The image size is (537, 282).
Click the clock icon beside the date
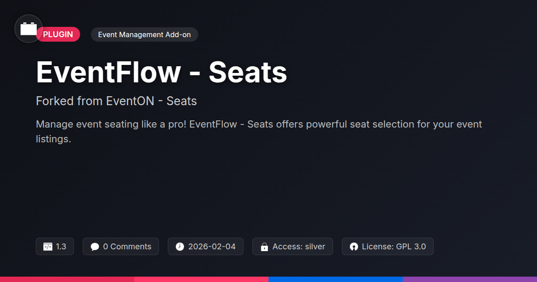(x=179, y=247)
